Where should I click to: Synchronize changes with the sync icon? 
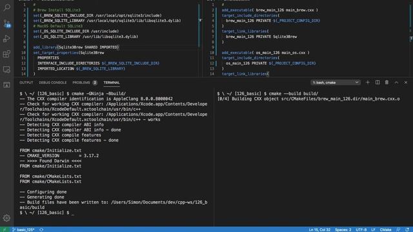point(41,229)
